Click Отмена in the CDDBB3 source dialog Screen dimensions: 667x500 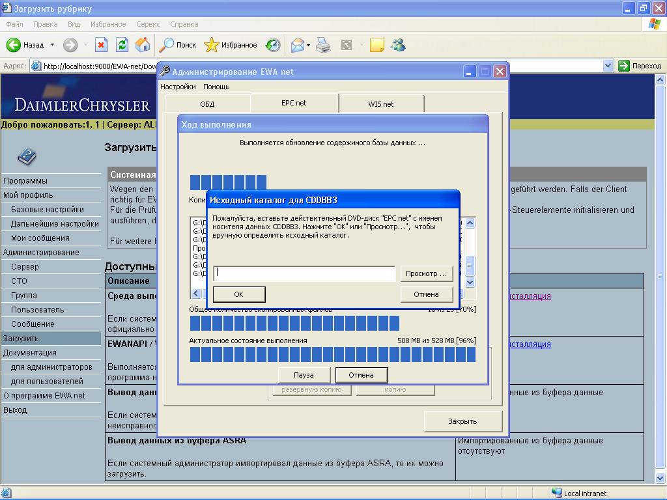coord(426,294)
